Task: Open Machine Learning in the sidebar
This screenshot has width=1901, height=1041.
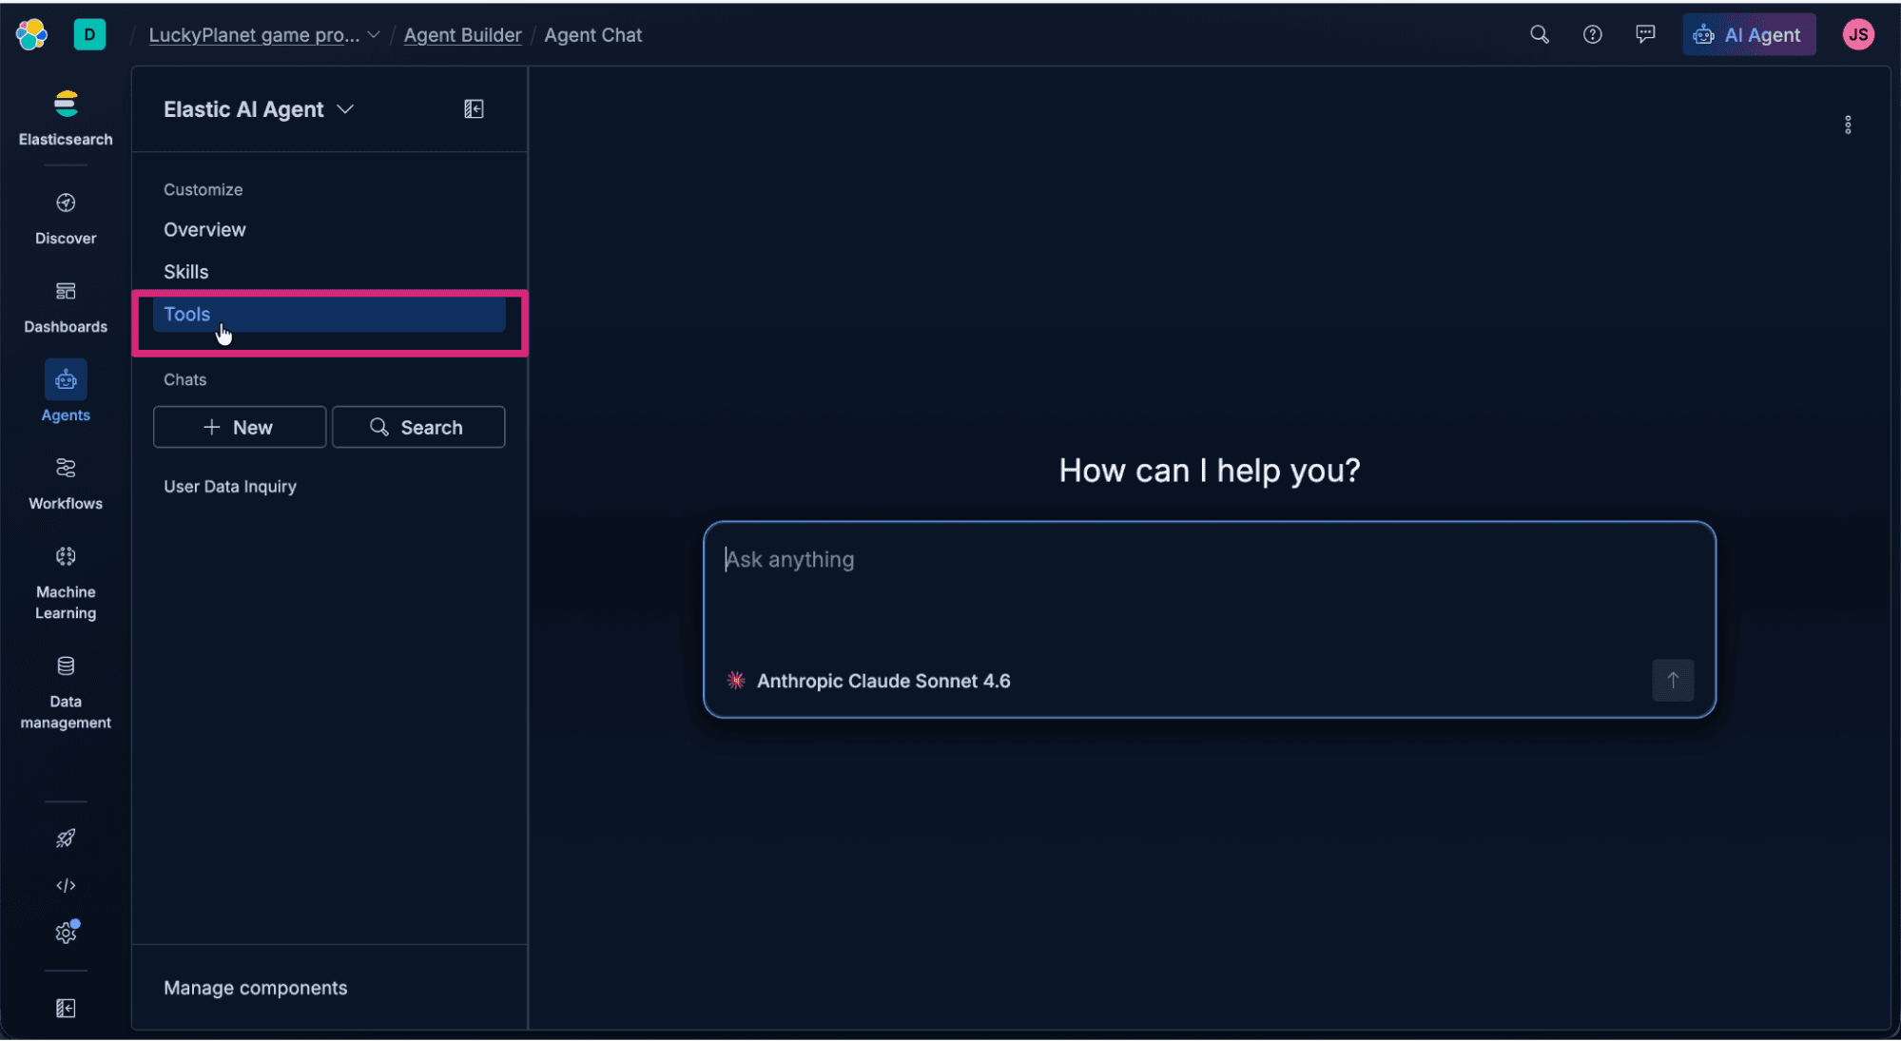Action: (66, 583)
